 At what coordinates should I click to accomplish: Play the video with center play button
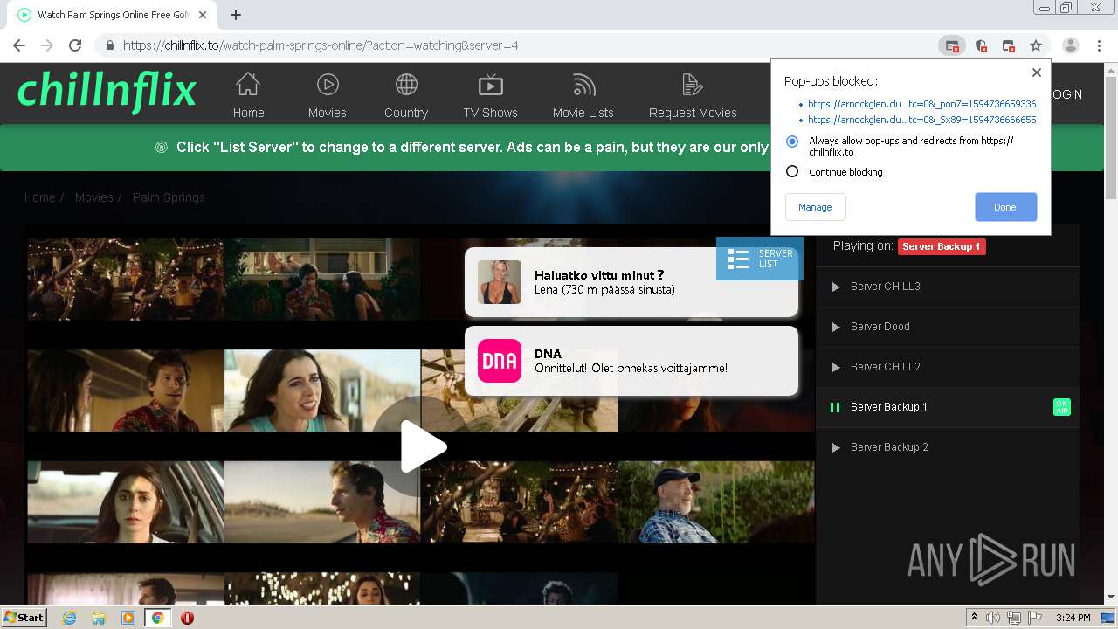(x=423, y=446)
